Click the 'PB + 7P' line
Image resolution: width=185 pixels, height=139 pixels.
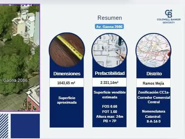coord(109,121)
